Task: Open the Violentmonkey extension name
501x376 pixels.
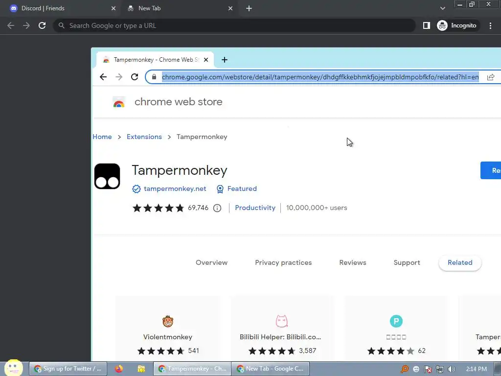Action: click(168, 337)
